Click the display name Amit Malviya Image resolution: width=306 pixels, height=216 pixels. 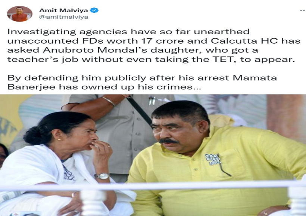[x=63, y=10]
